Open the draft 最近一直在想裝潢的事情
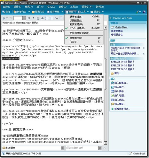The image size is (149, 158). pos(125,53)
